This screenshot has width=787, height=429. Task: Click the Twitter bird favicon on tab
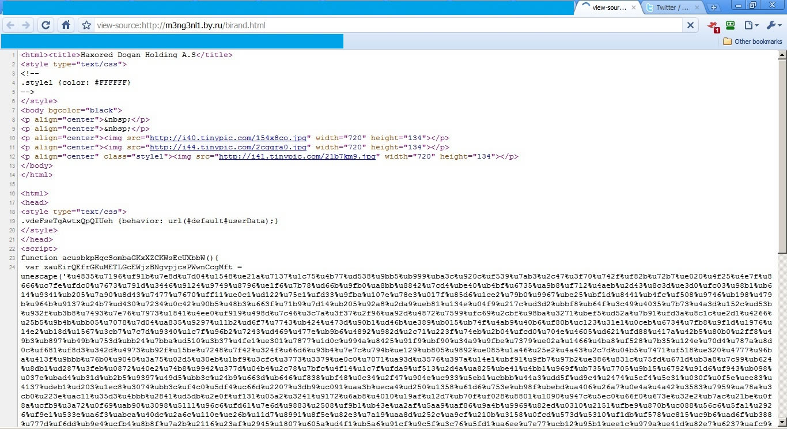pos(650,7)
